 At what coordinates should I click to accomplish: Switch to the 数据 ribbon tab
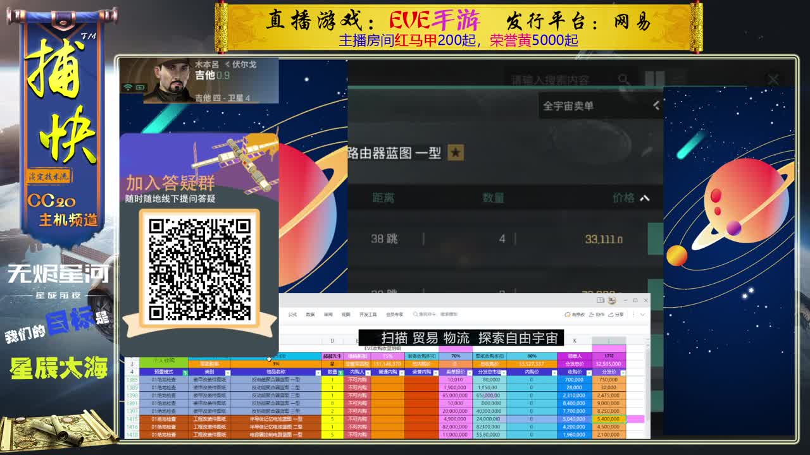tap(309, 314)
